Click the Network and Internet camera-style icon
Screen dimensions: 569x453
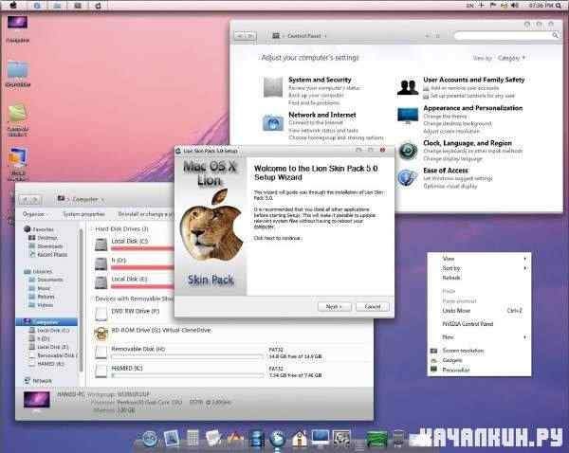tap(273, 122)
